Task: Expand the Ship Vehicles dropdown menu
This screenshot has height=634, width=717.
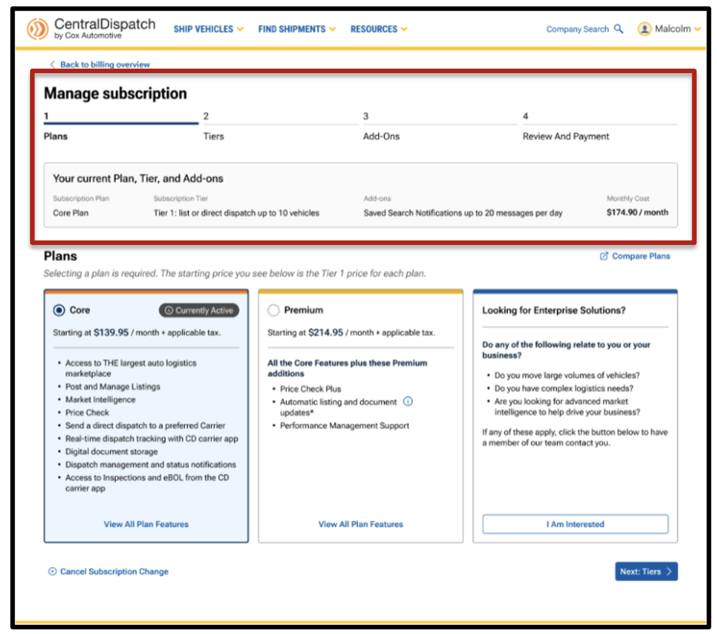Action: 208,29
